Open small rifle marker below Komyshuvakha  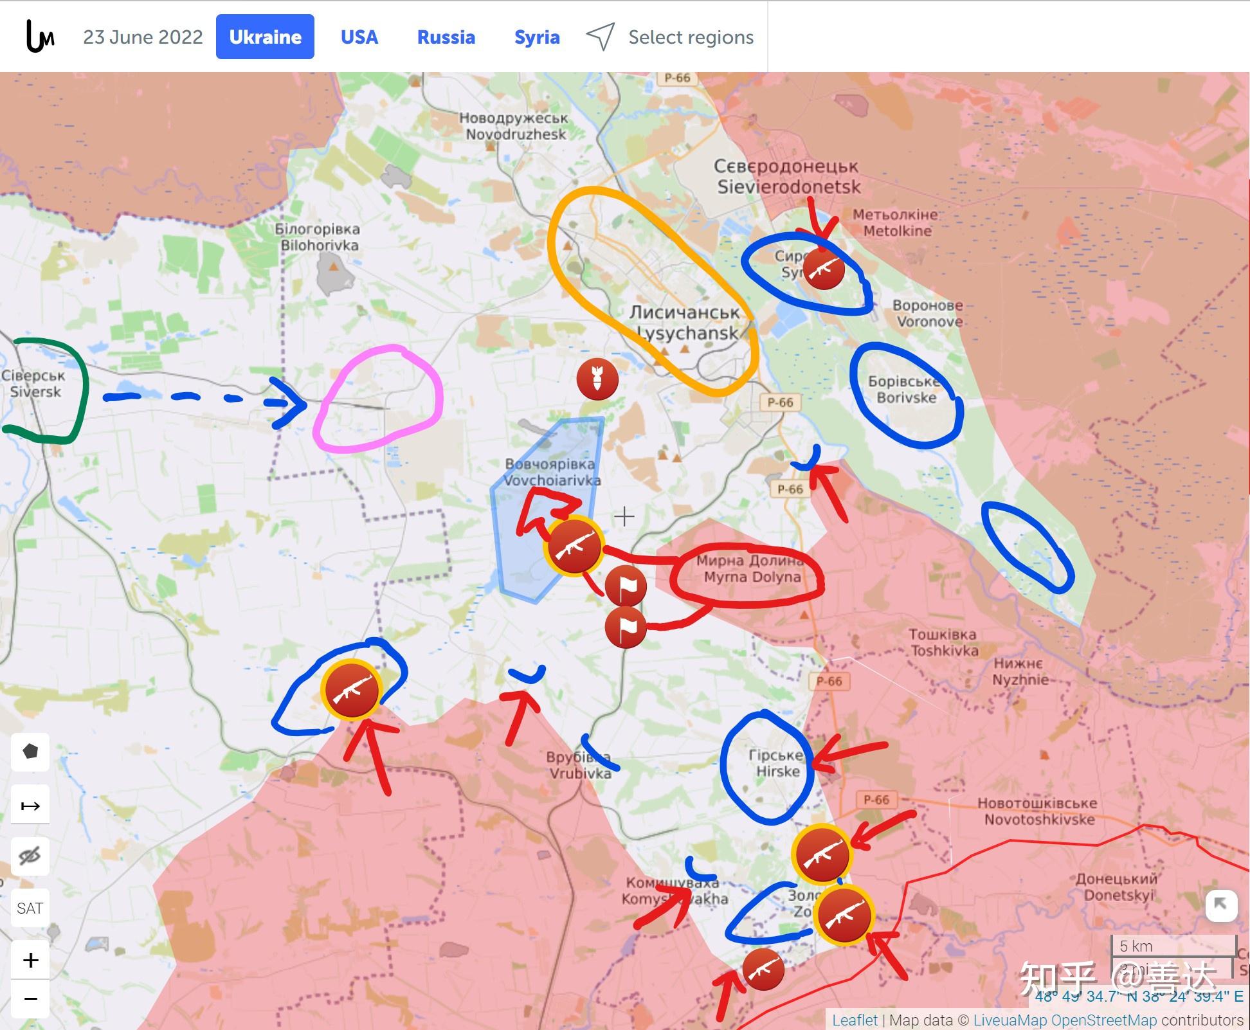[763, 969]
